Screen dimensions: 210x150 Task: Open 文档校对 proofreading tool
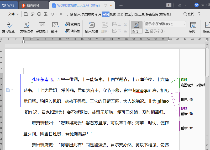coord(27,27)
